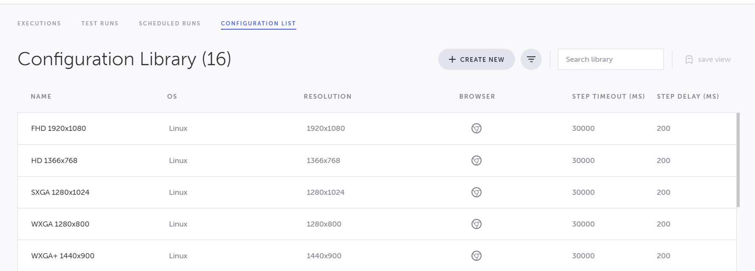Image resolution: width=755 pixels, height=271 pixels.
Task: Select the WXGA+ 1440x900 configuration
Action: (63, 256)
